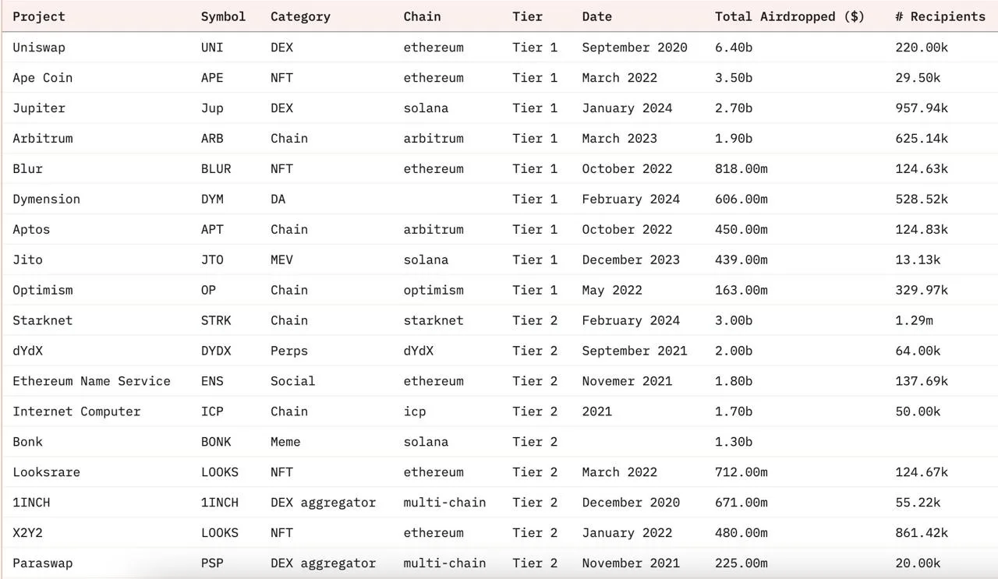Select the 439.00m airdropped value
Screen dimensions: 998x579
point(741,260)
